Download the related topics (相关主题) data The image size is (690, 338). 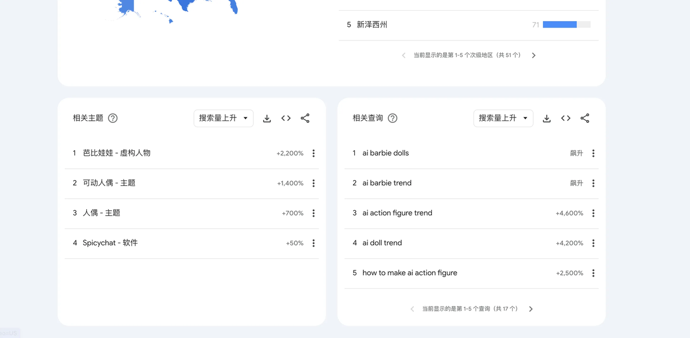[267, 118]
